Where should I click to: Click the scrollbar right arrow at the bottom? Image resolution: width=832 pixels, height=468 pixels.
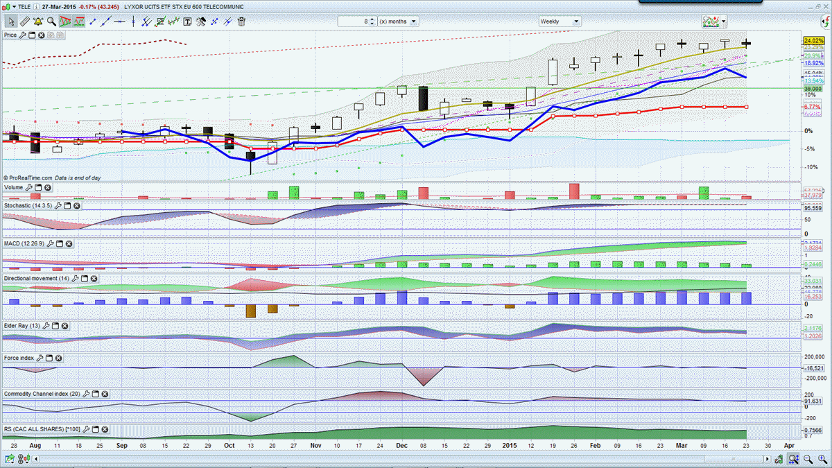point(768,459)
